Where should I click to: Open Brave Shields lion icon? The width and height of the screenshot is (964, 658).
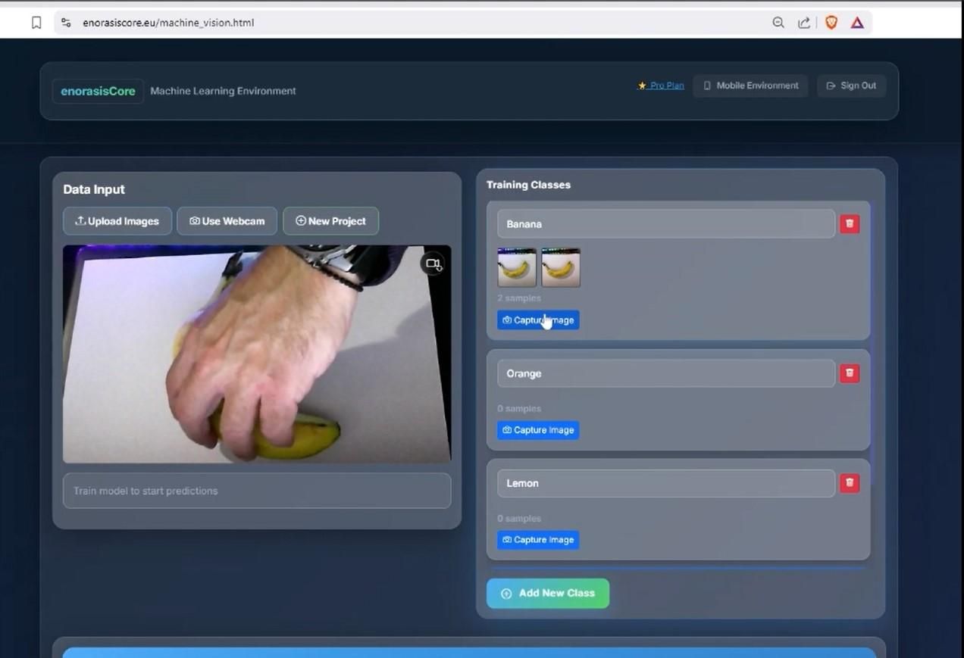click(x=831, y=23)
